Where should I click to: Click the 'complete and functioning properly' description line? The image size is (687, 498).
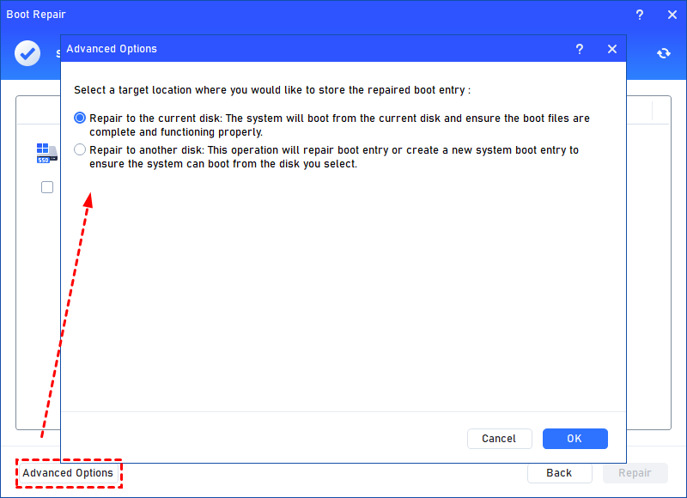tap(176, 132)
